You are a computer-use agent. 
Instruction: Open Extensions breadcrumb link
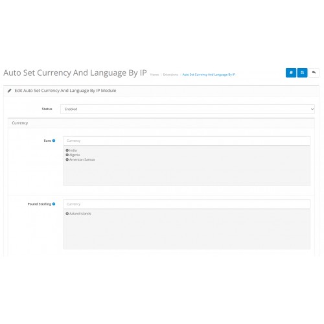(x=170, y=75)
